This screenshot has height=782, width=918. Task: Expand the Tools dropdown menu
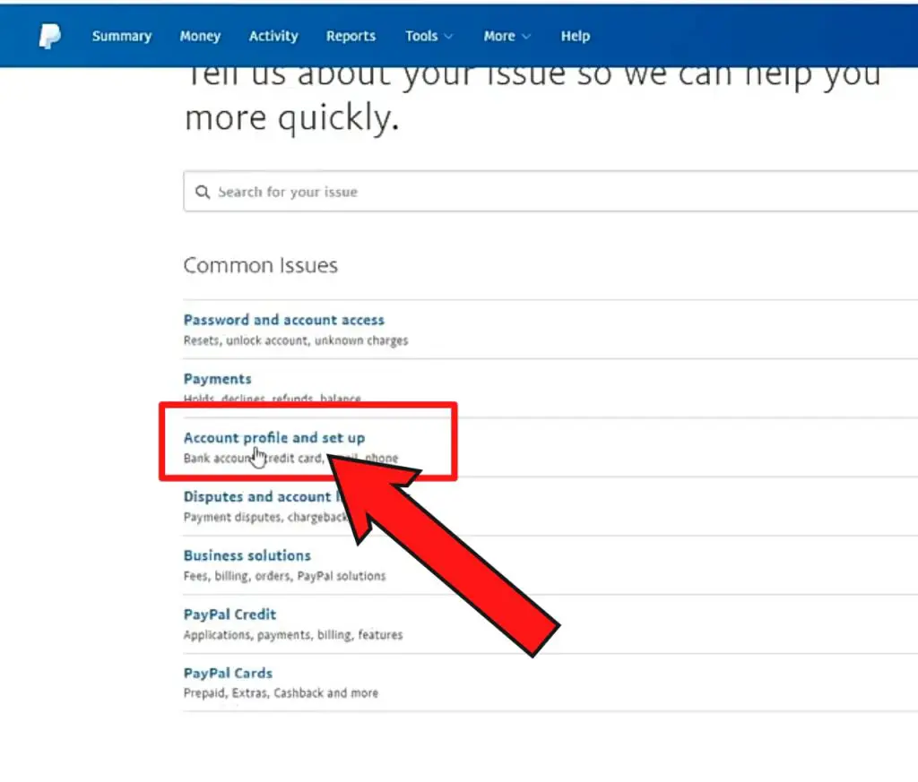(429, 36)
